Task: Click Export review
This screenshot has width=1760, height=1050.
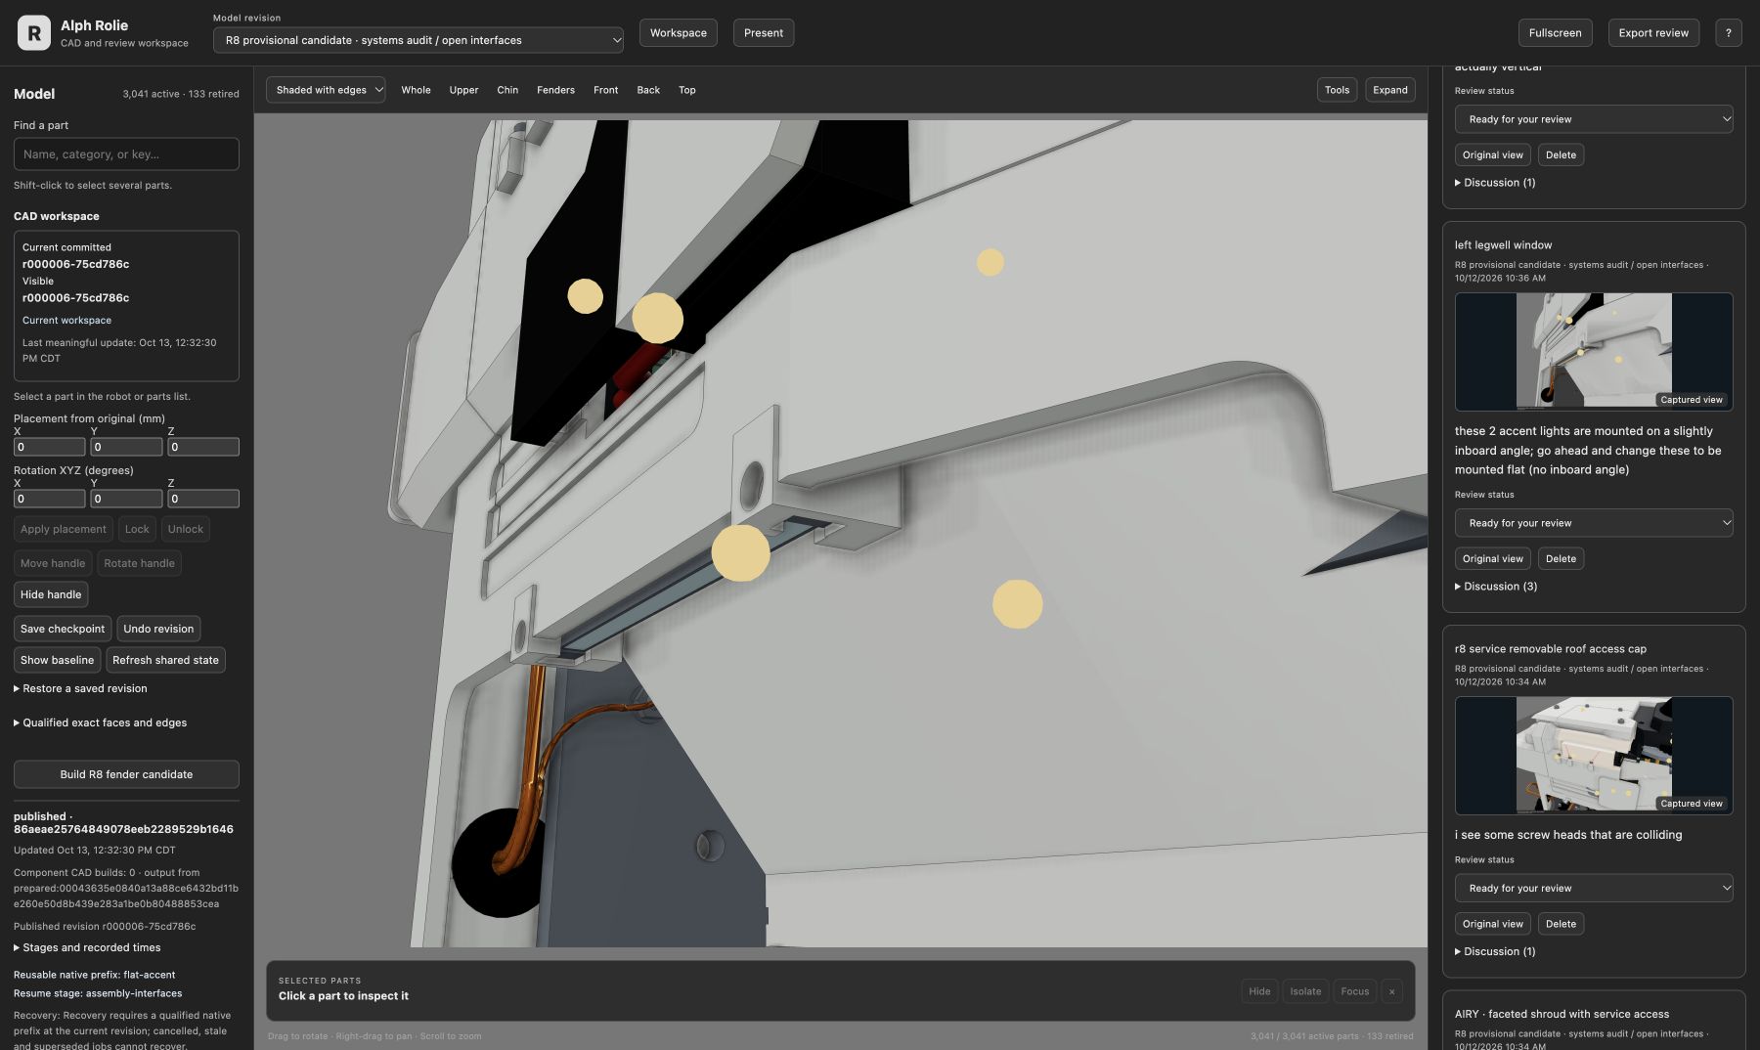Action: point(1653,32)
